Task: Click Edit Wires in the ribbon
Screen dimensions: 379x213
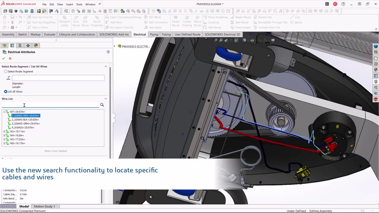Action: tap(152, 17)
